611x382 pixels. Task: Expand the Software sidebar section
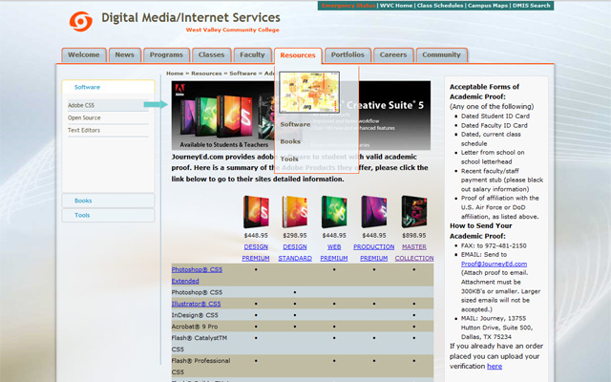tap(108, 87)
